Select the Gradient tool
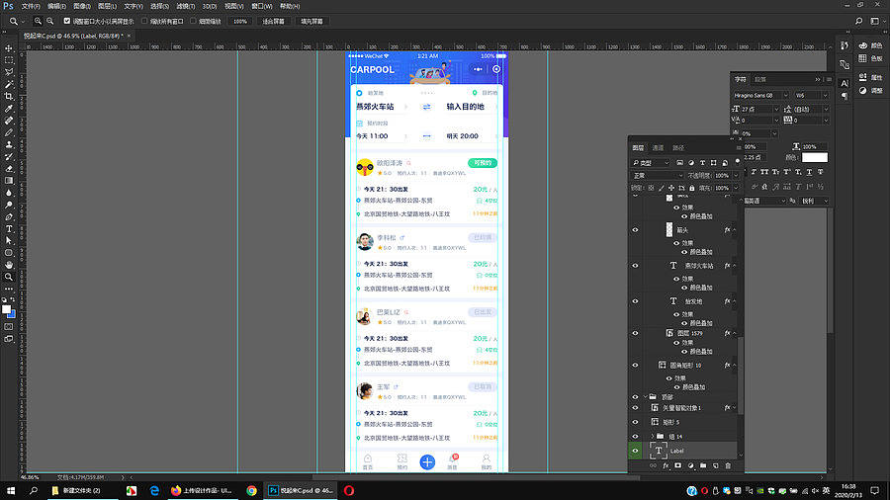The height and width of the screenshot is (500, 890). point(9,181)
